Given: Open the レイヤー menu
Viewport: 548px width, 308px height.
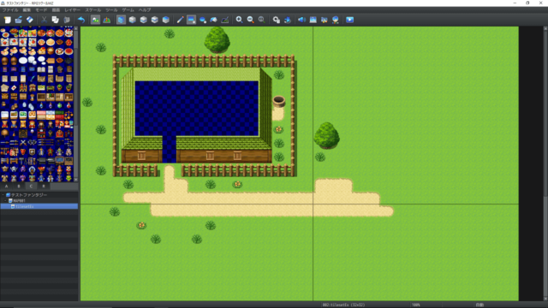Looking at the screenshot, I should tap(72, 10).
